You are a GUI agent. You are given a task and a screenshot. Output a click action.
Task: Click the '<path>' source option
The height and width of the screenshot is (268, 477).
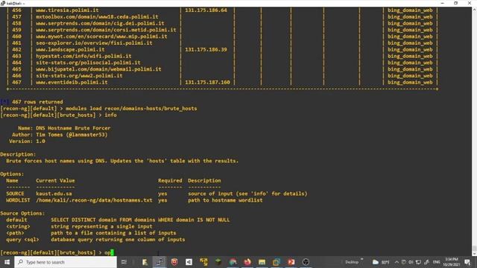tap(15, 233)
